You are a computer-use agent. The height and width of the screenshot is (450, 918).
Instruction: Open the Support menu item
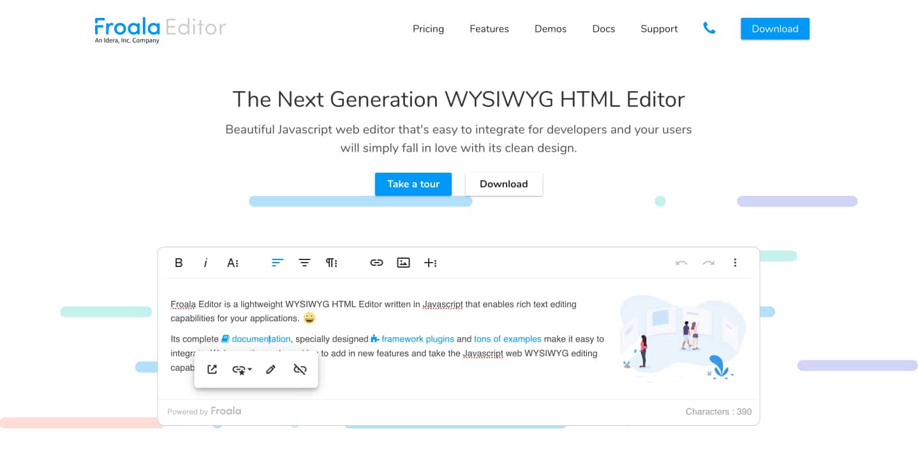(x=659, y=29)
